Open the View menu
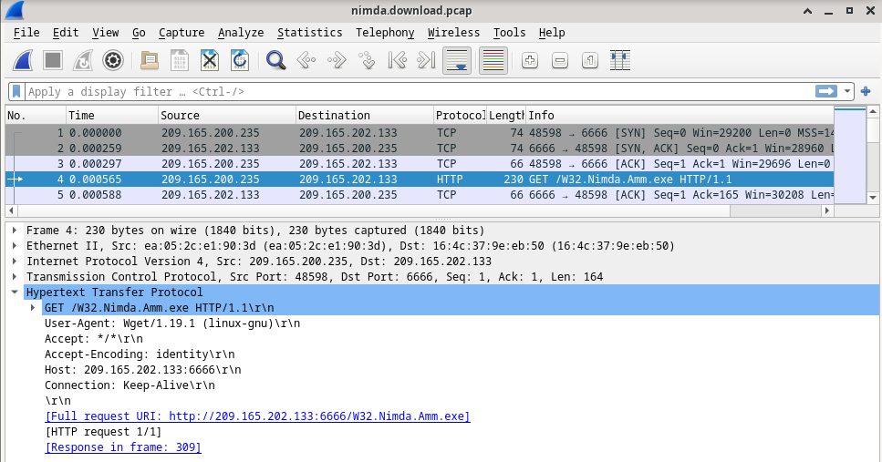The image size is (882, 462). coord(105,33)
